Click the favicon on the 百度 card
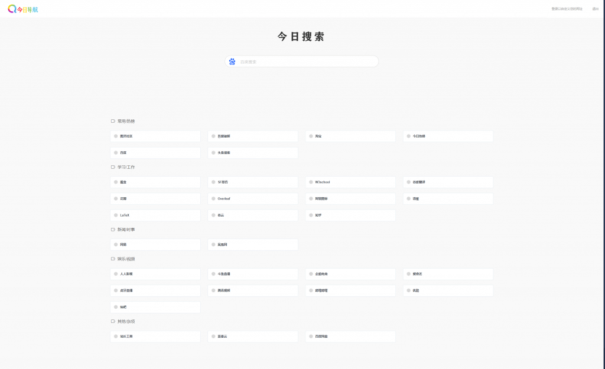 click(x=116, y=153)
